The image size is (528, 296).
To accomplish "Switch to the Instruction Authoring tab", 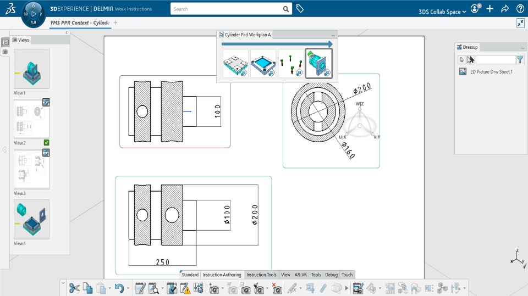I will (x=222, y=275).
